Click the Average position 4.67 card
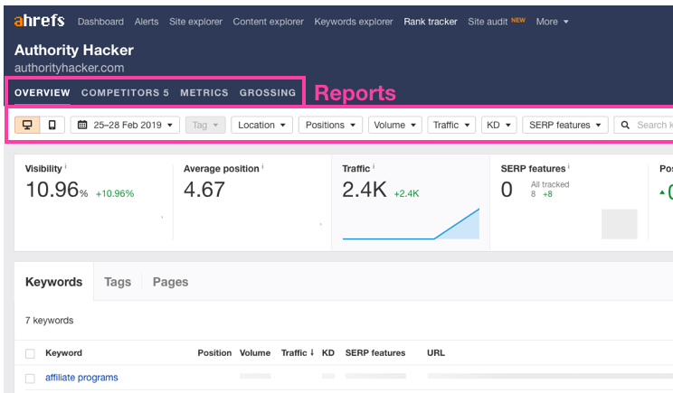673x393 pixels. click(252, 202)
